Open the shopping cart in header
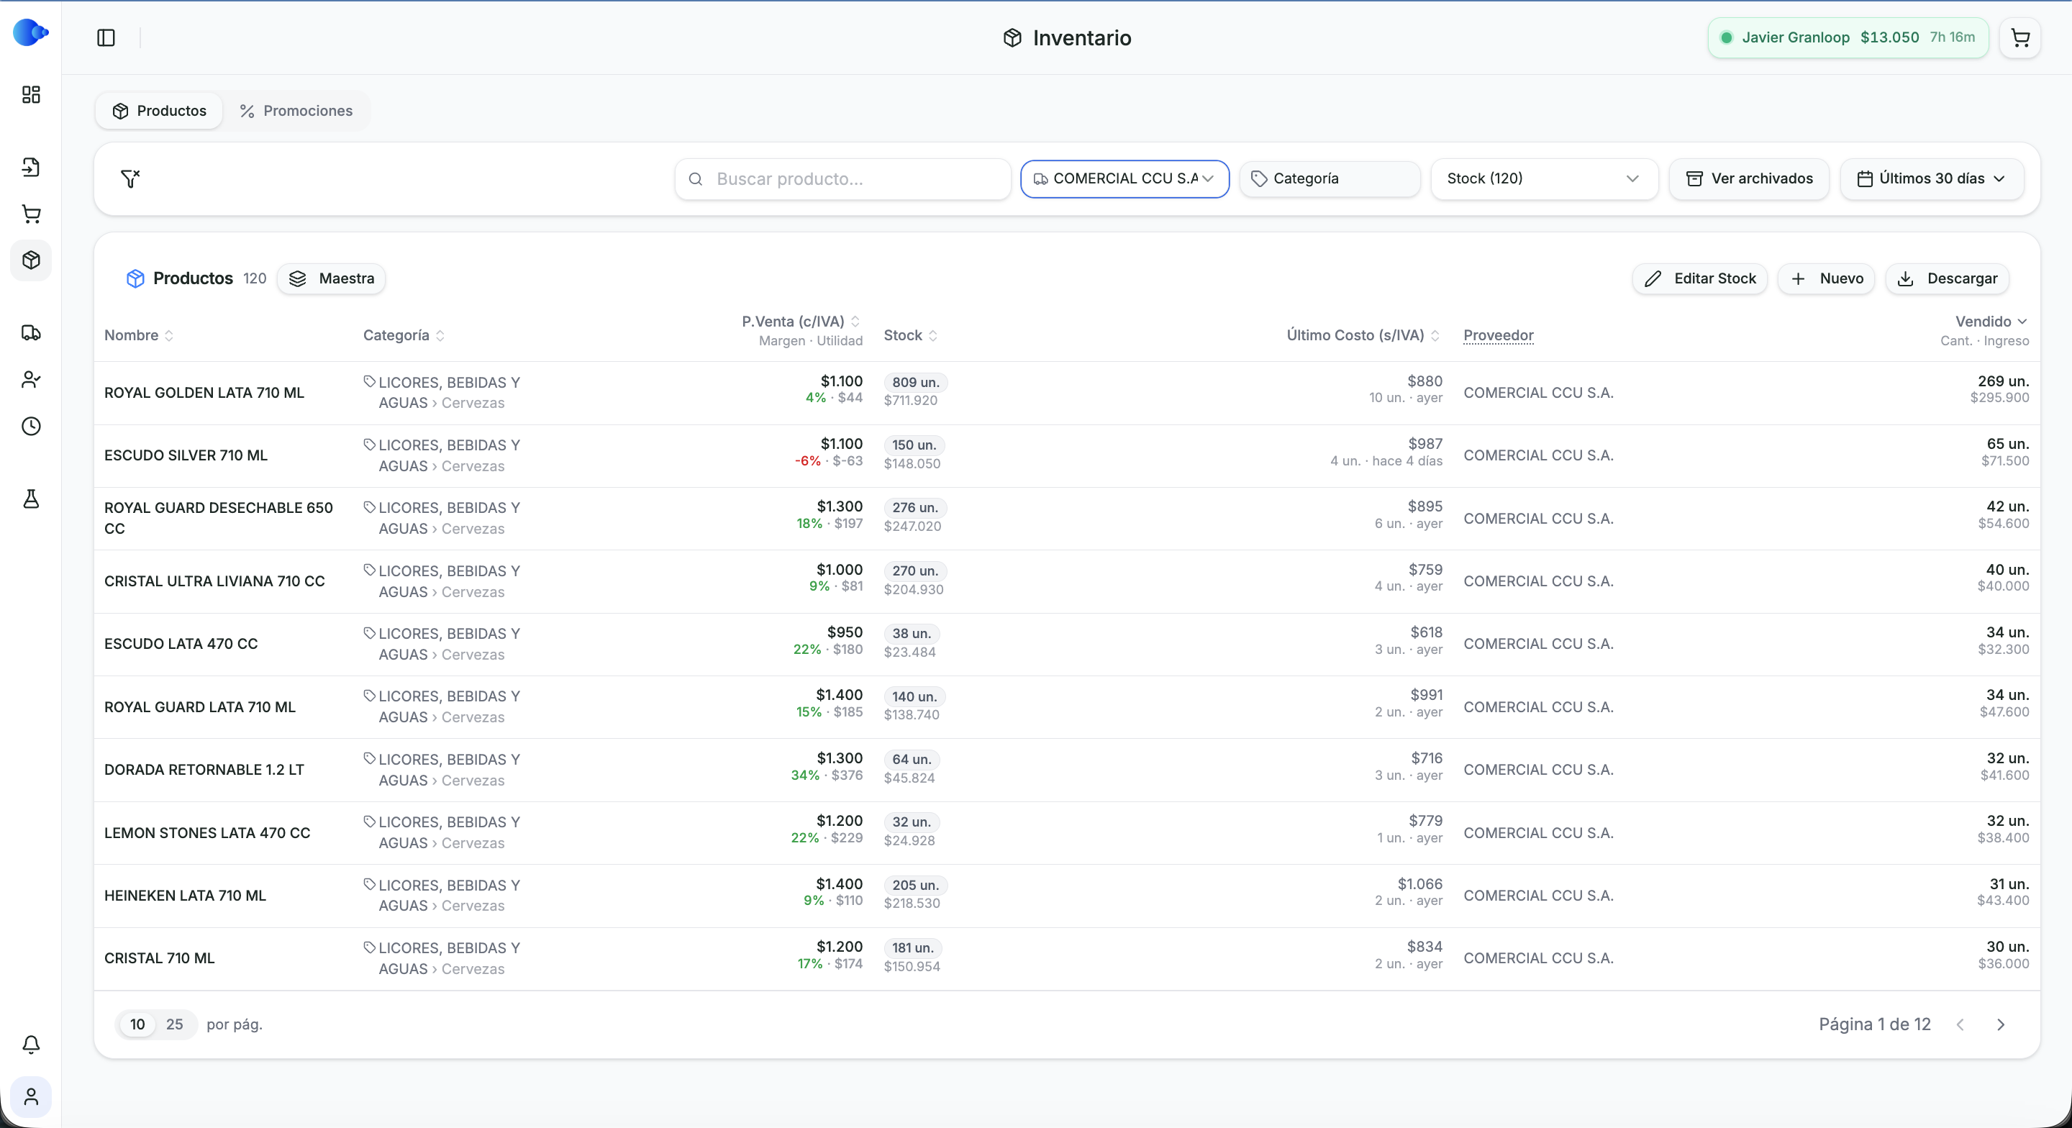 point(2019,38)
